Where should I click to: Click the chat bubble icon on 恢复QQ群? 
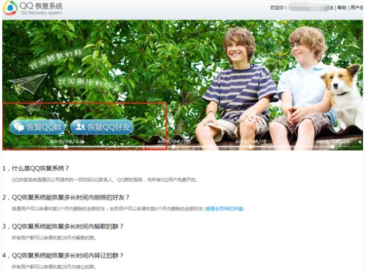tap(19, 127)
